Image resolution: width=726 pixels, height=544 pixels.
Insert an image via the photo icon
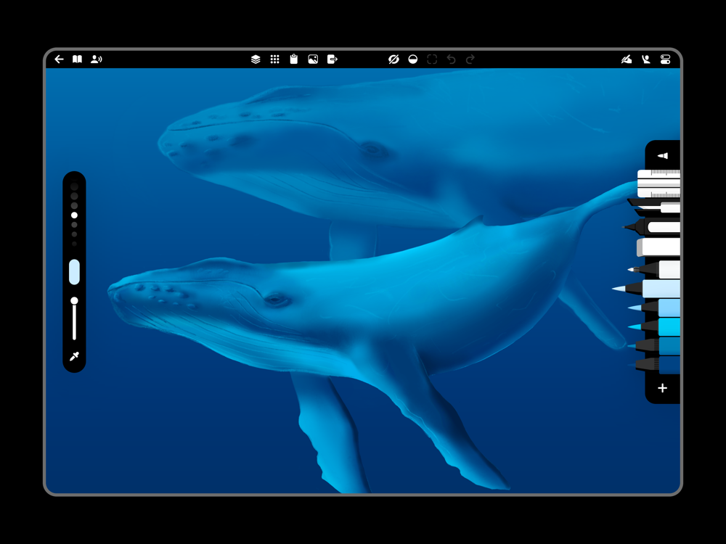point(313,59)
